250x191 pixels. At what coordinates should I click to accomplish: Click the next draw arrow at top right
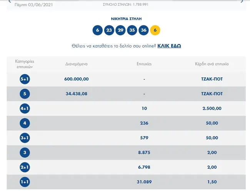(242, 2)
